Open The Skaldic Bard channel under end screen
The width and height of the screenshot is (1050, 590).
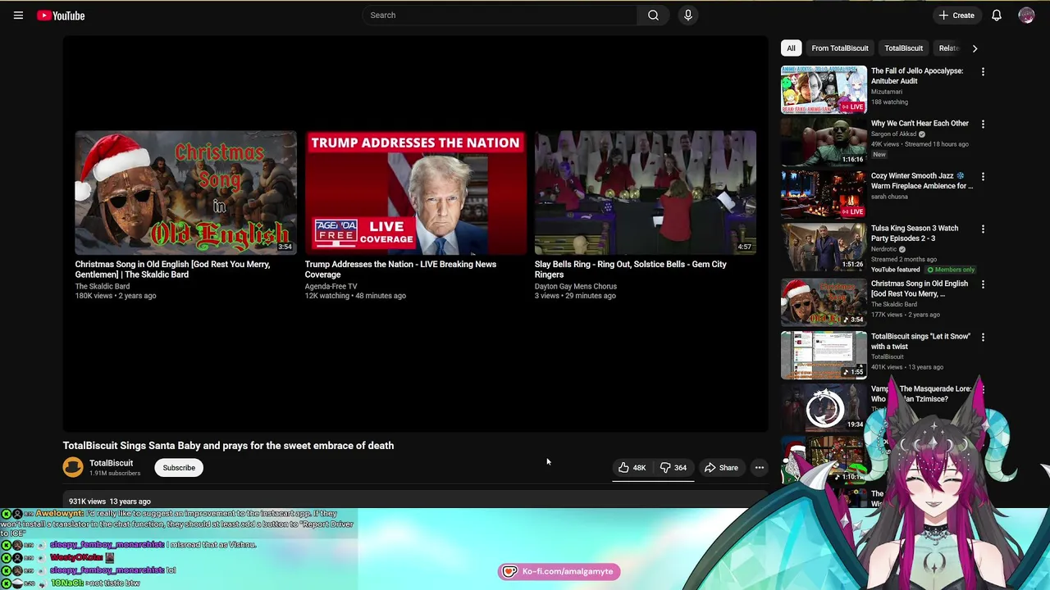(103, 286)
